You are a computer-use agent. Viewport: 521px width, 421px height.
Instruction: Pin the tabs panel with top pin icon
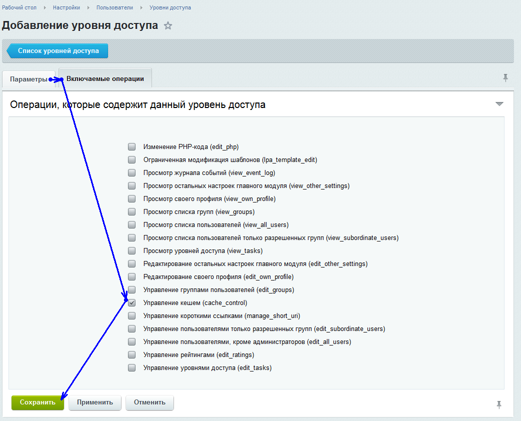coord(505,78)
